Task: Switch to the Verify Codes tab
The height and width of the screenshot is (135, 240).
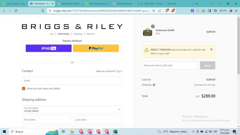Action: click(14, 4)
